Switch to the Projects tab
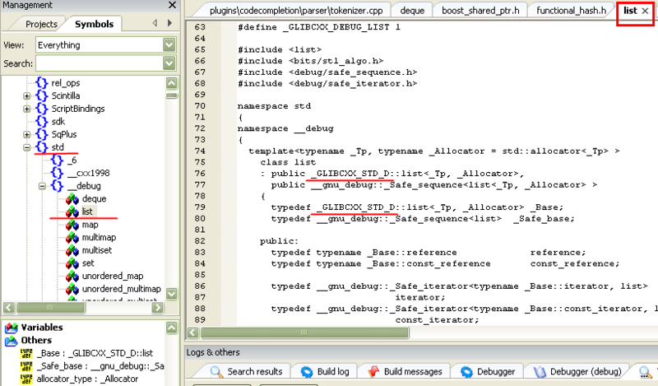Screen dimensions: 658x386 click(x=41, y=24)
